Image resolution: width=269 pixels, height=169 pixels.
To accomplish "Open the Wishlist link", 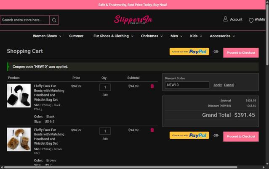I will (x=260, y=19).
